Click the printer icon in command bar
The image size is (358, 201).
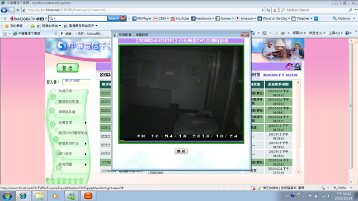(282, 33)
